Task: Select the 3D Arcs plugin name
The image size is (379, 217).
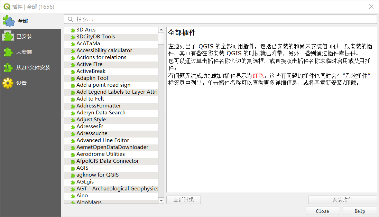Action: click(x=86, y=30)
